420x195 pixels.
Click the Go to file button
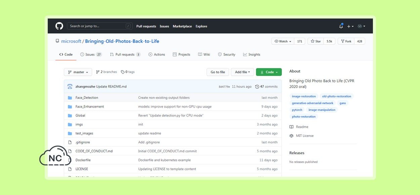click(x=218, y=72)
